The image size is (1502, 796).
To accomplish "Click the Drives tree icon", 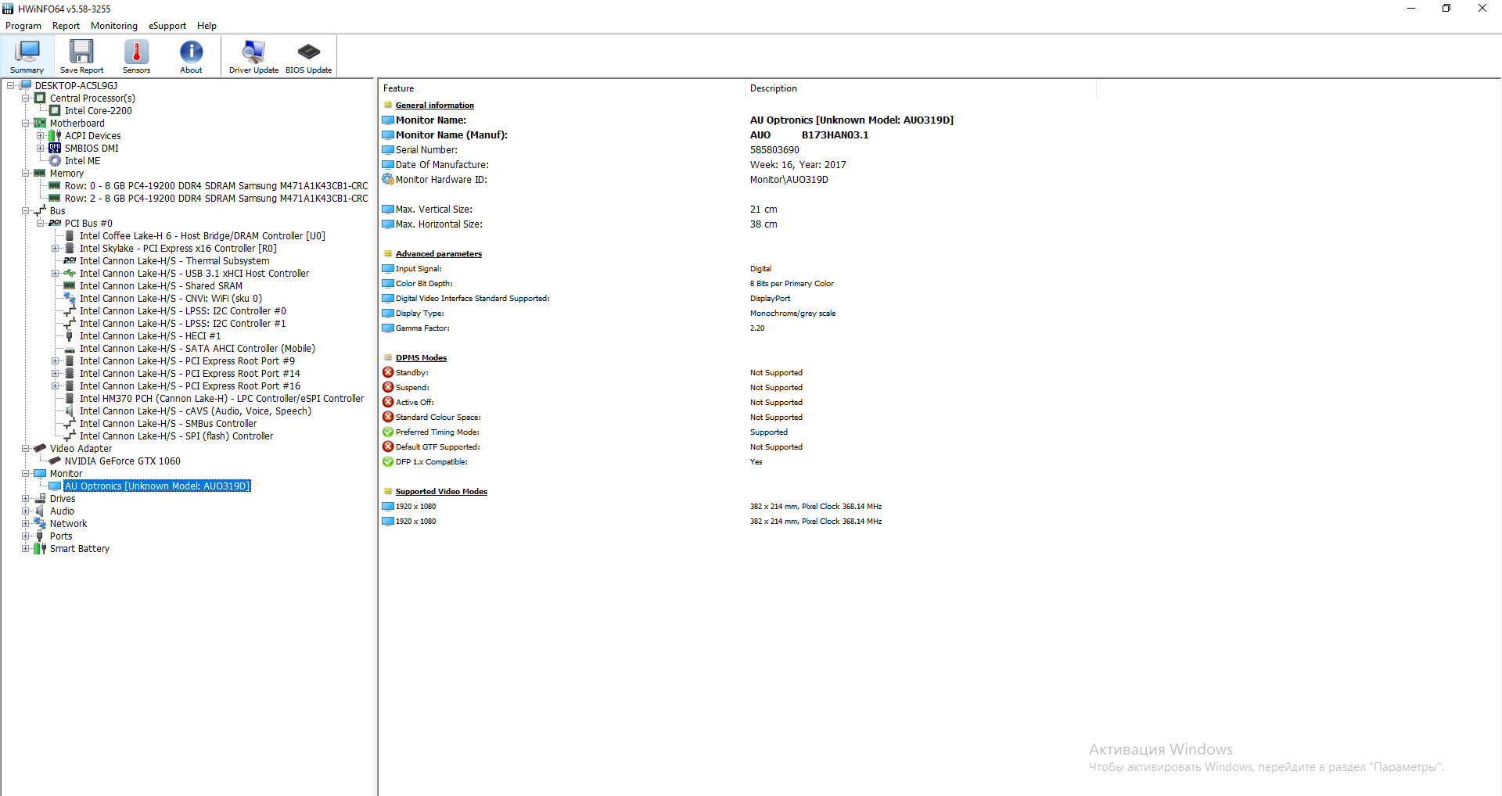I will [40, 499].
